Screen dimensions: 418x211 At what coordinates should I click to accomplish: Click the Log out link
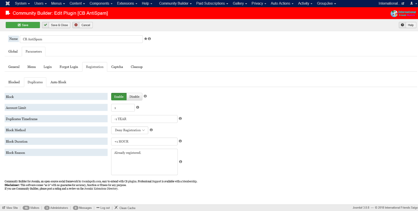(103, 208)
